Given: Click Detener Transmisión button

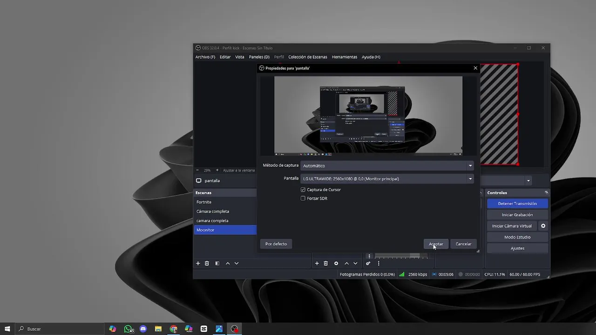Looking at the screenshot, I should [x=517, y=203].
